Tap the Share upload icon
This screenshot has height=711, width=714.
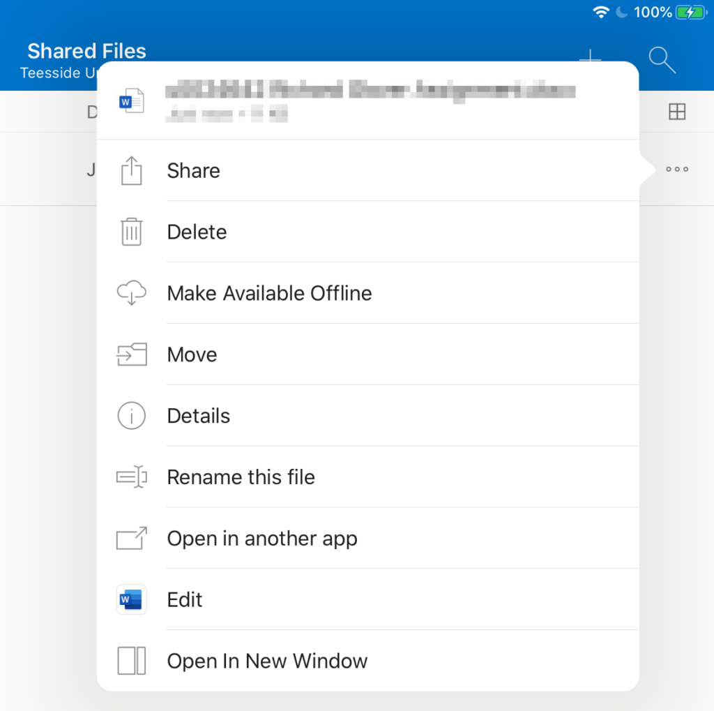pyautogui.click(x=131, y=170)
